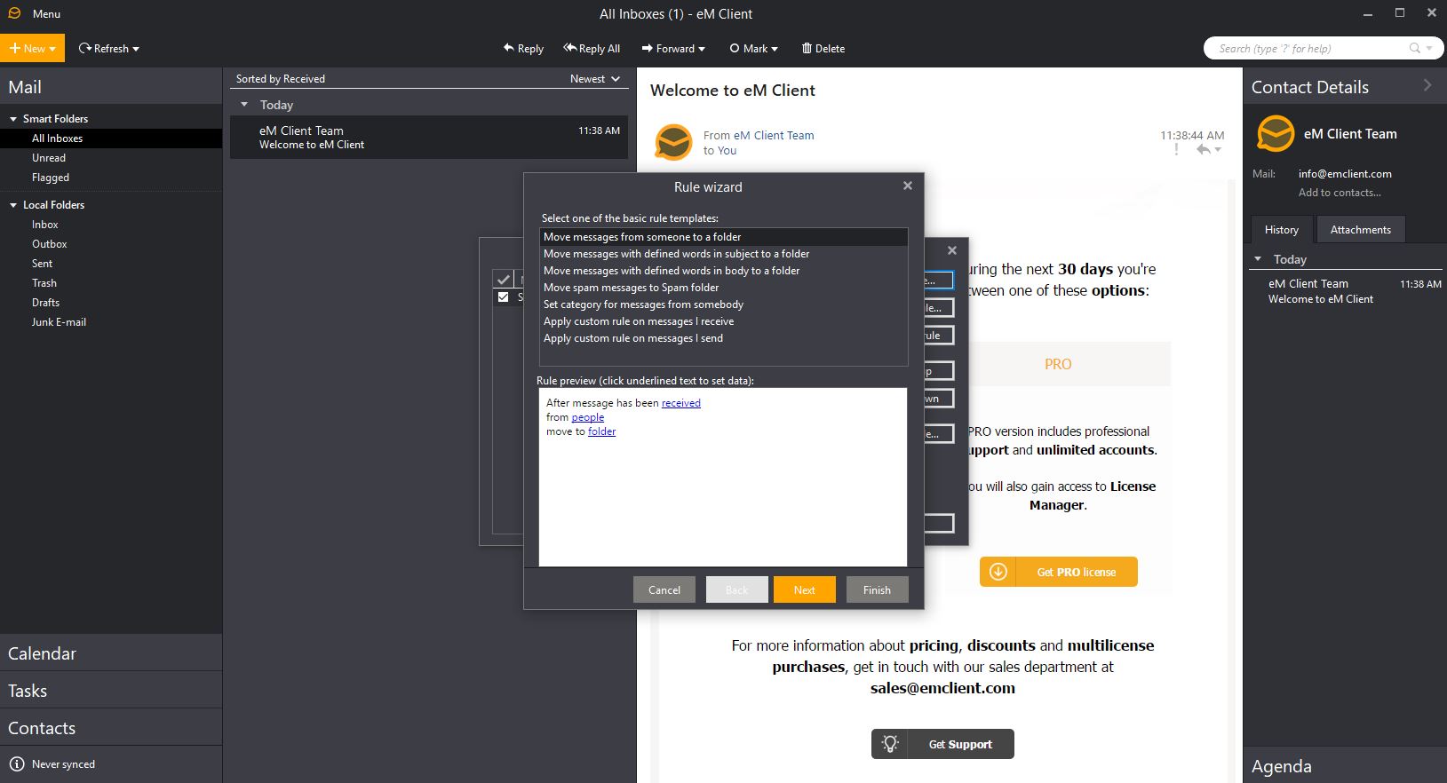Open reply options dropdown in message header
1447x783 pixels.
[1219, 150]
